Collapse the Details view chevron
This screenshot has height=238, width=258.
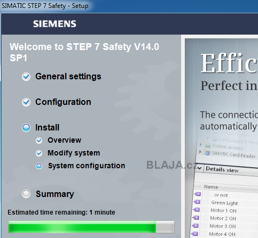[199, 168]
